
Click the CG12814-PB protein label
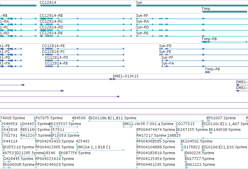click(56, 63)
